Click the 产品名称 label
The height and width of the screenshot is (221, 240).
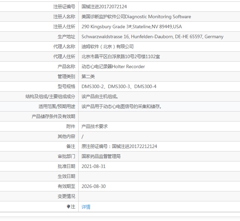point(66,66)
